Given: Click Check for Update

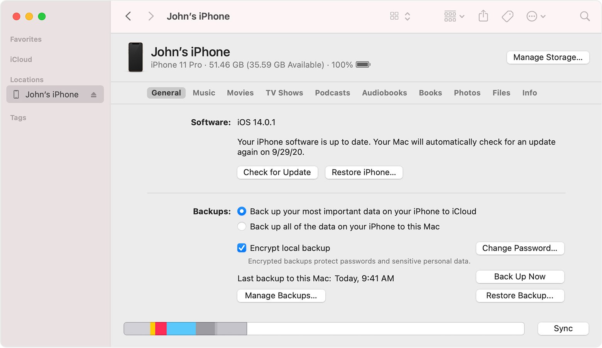Looking at the screenshot, I should [x=277, y=172].
